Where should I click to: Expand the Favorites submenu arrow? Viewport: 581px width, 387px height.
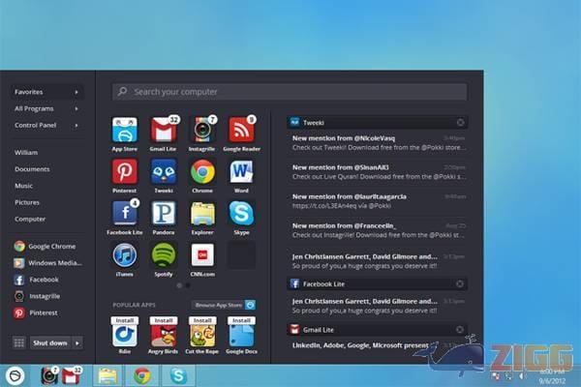[76, 92]
